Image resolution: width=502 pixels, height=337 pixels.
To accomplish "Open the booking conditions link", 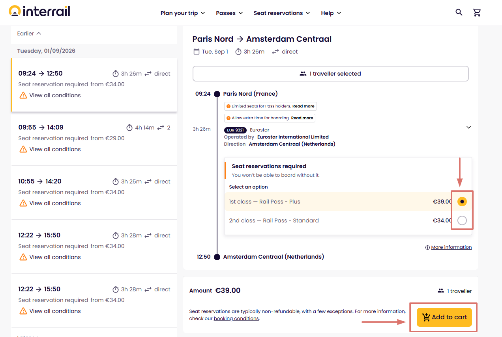I will pos(236,318).
